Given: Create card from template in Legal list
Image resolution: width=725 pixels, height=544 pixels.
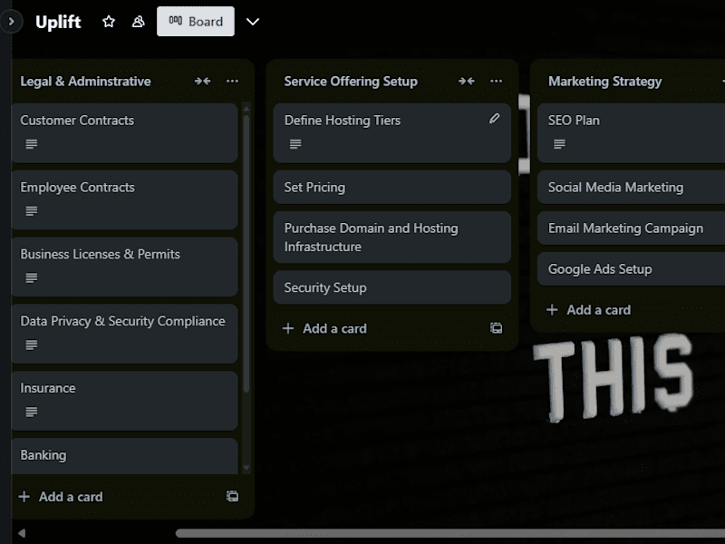Looking at the screenshot, I should click(232, 496).
